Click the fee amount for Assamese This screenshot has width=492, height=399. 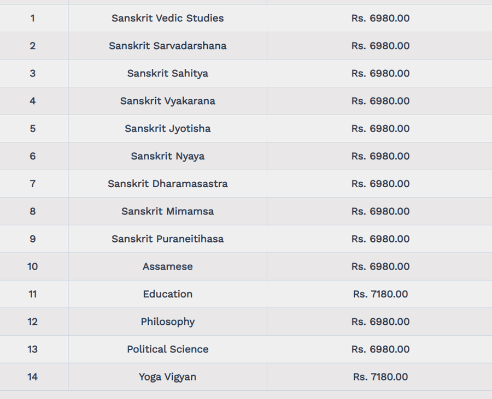click(x=380, y=266)
